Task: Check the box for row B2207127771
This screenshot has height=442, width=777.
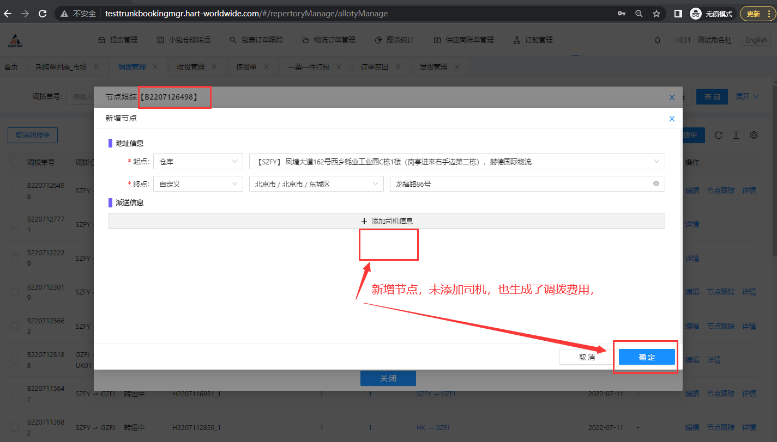Action: 15,224
